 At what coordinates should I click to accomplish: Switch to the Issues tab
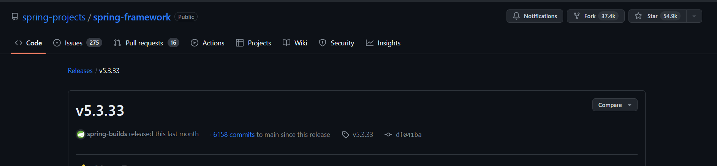(x=73, y=43)
